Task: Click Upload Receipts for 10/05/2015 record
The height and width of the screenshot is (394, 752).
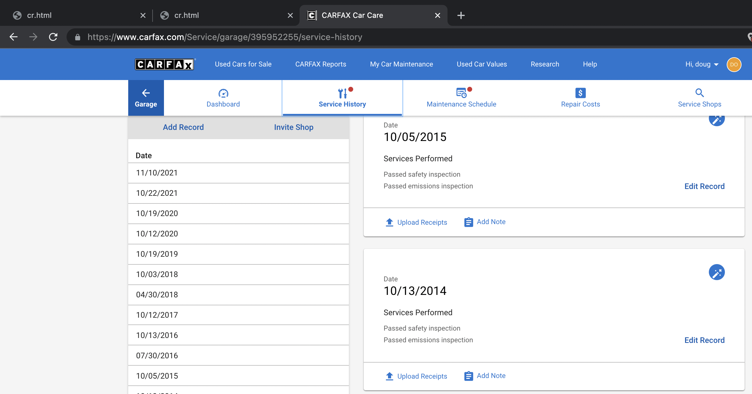Action: pyautogui.click(x=422, y=222)
